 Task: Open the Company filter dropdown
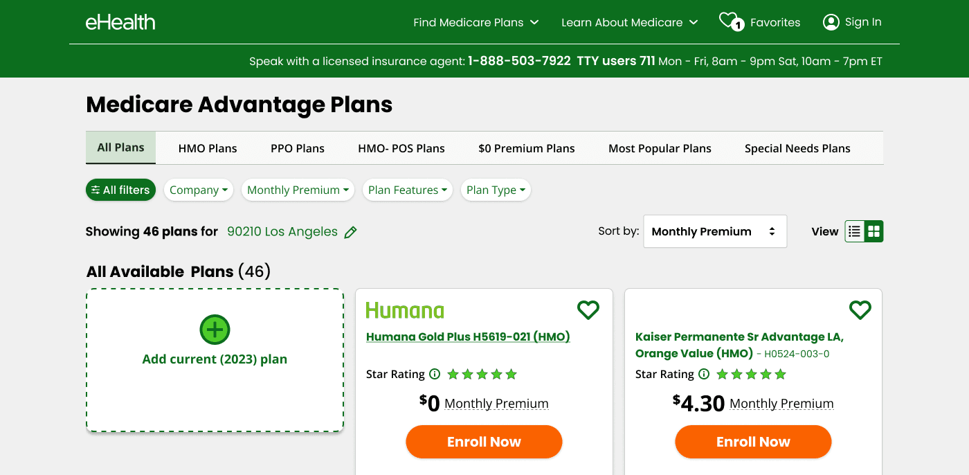(x=199, y=190)
